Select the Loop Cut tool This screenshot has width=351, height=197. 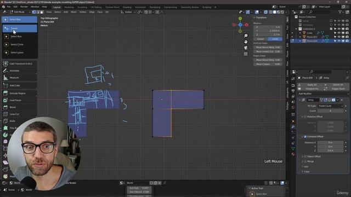click(20, 114)
